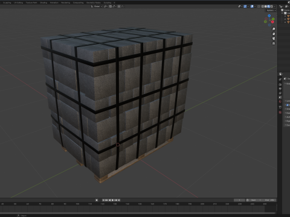Open the outliner editor type dropdown

point(282,7)
